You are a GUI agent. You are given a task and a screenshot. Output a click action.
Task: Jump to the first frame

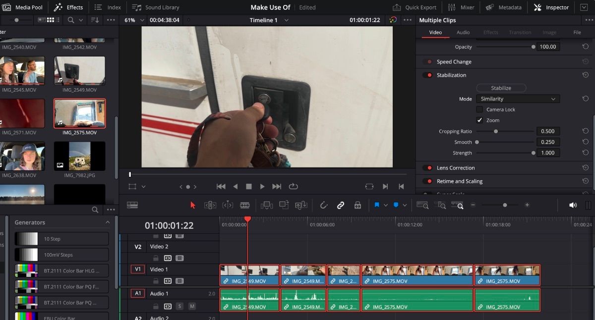[x=221, y=187]
